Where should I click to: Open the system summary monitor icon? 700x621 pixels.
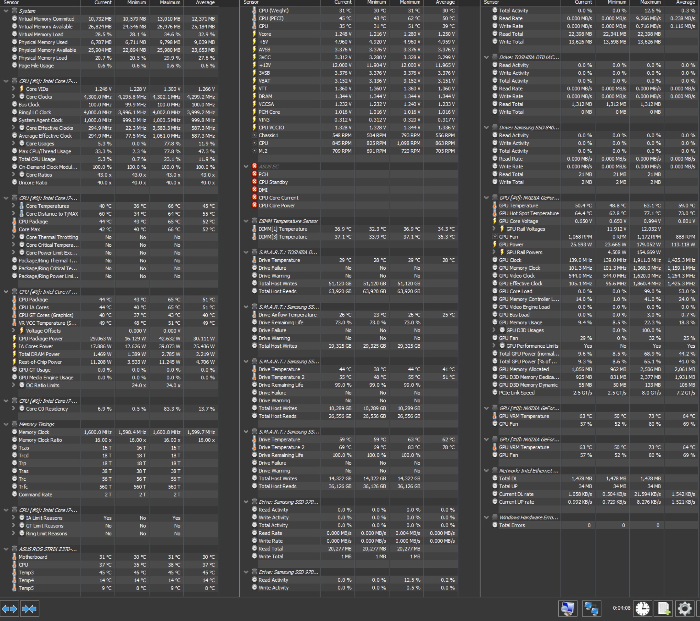(x=568, y=609)
